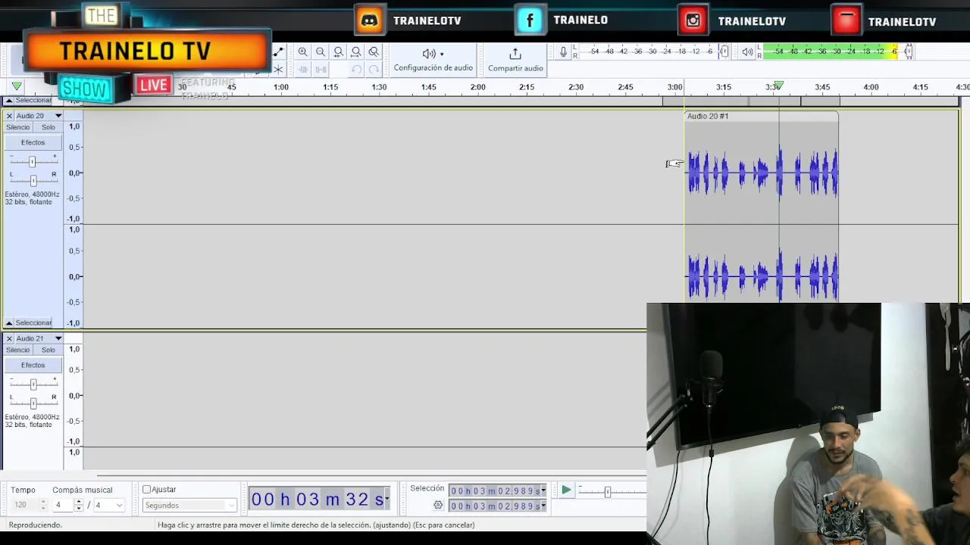Toggle Silencio on Audio 21 track
The height and width of the screenshot is (545, 970).
coord(17,350)
